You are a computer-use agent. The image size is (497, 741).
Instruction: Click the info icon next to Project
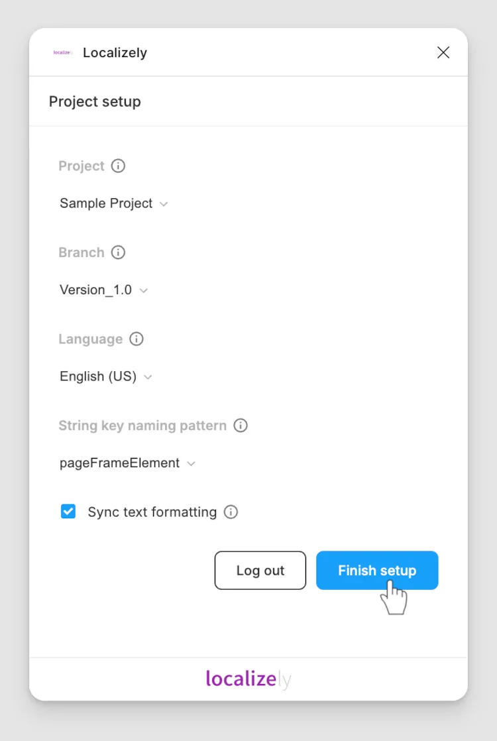point(118,166)
